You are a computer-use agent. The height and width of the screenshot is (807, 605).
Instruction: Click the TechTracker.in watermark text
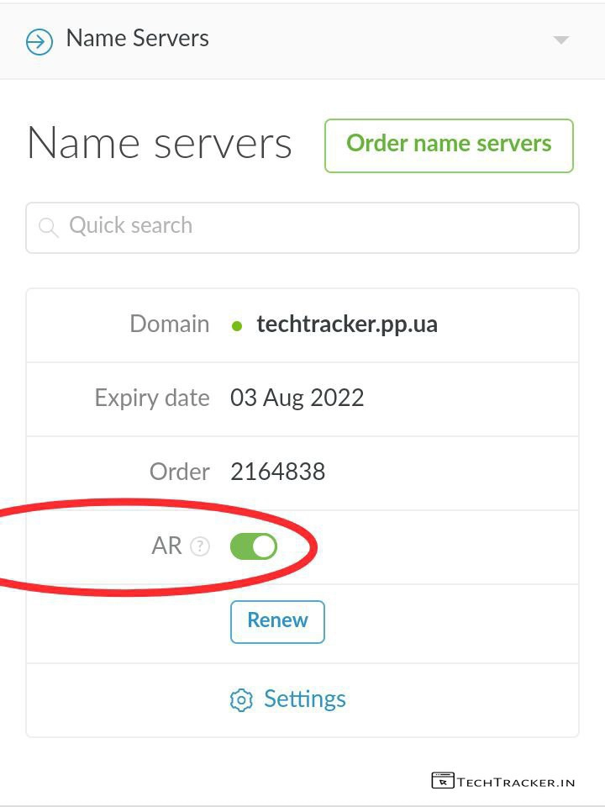click(x=516, y=782)
